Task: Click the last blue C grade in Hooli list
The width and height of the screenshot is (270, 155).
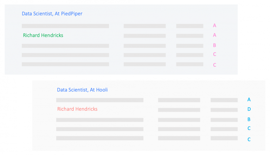Action: 249,139
